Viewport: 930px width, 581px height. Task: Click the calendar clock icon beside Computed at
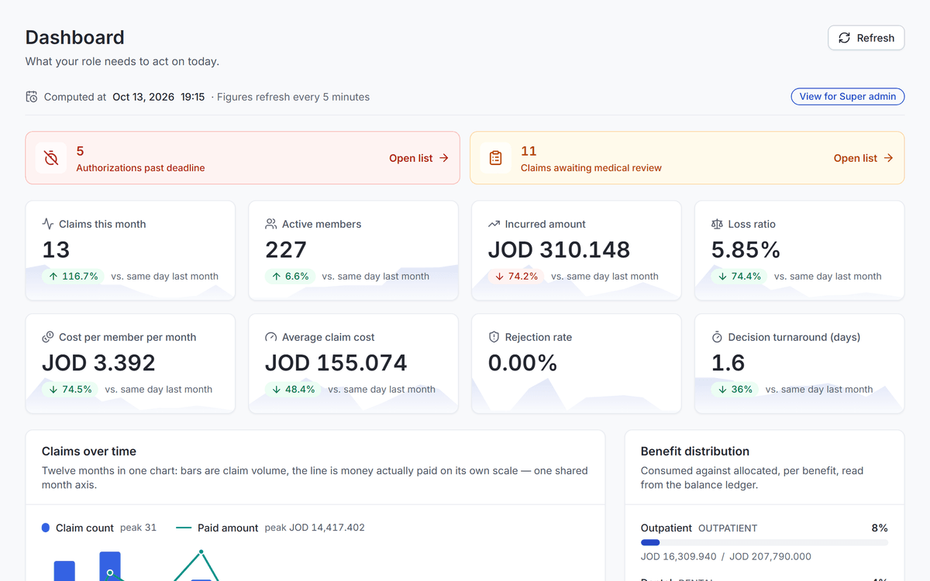(32, 97)
